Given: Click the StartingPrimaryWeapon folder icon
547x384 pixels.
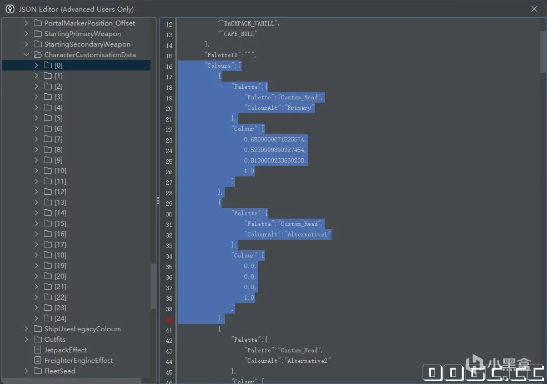Looking at the screenshot, I should [x=38, y=34].
